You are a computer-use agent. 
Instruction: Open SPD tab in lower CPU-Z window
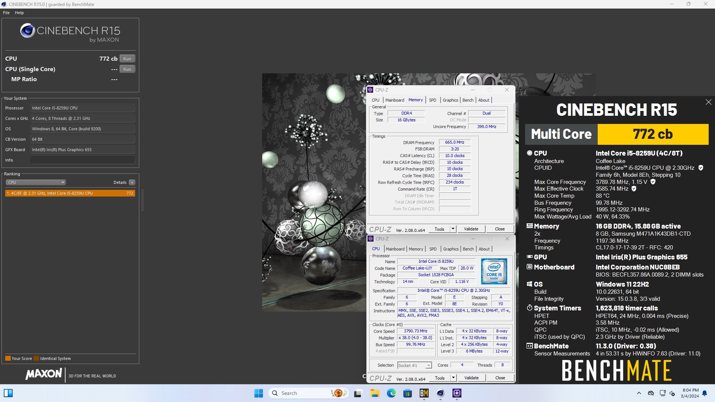433,249
